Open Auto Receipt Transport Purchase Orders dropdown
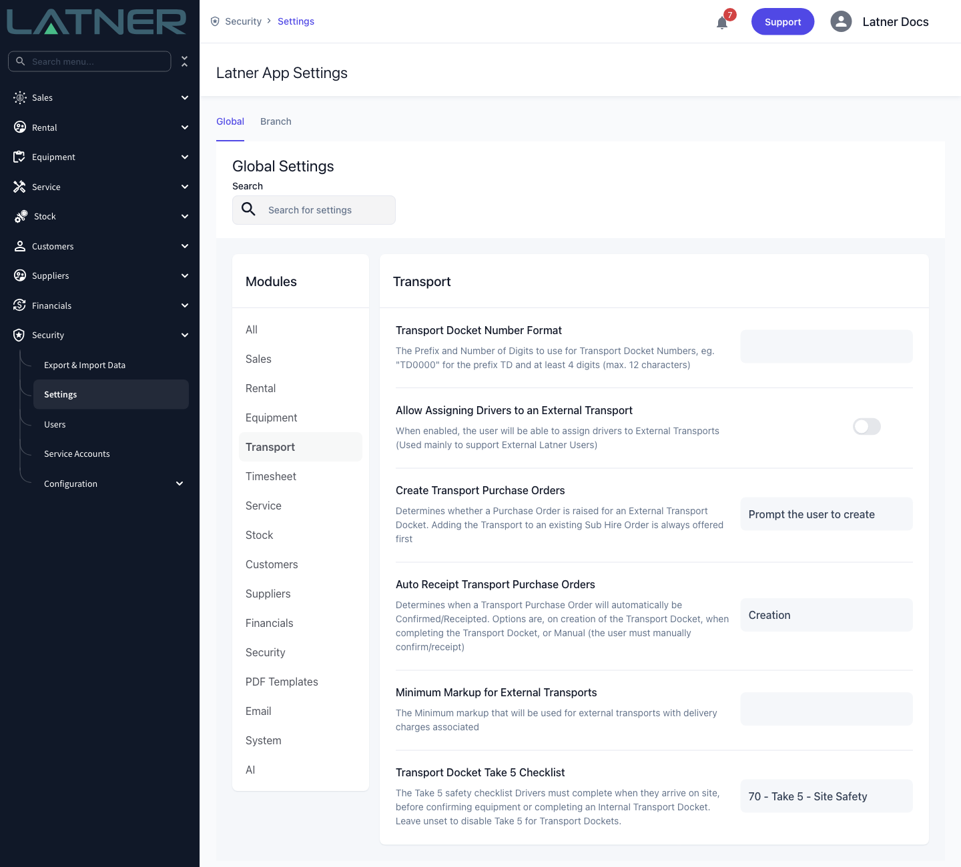This screenshot has width=961, height=867. [x=826, y=615]
